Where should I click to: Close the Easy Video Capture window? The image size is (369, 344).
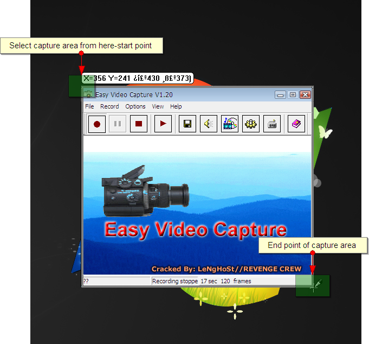(305, 95)
